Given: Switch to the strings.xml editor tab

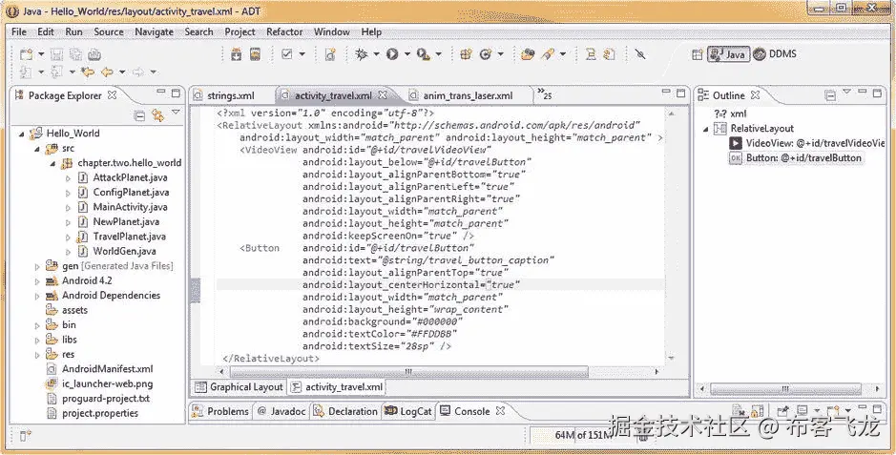Looking at the screenshot, I should pyautogui.click(x=231, y=95).
